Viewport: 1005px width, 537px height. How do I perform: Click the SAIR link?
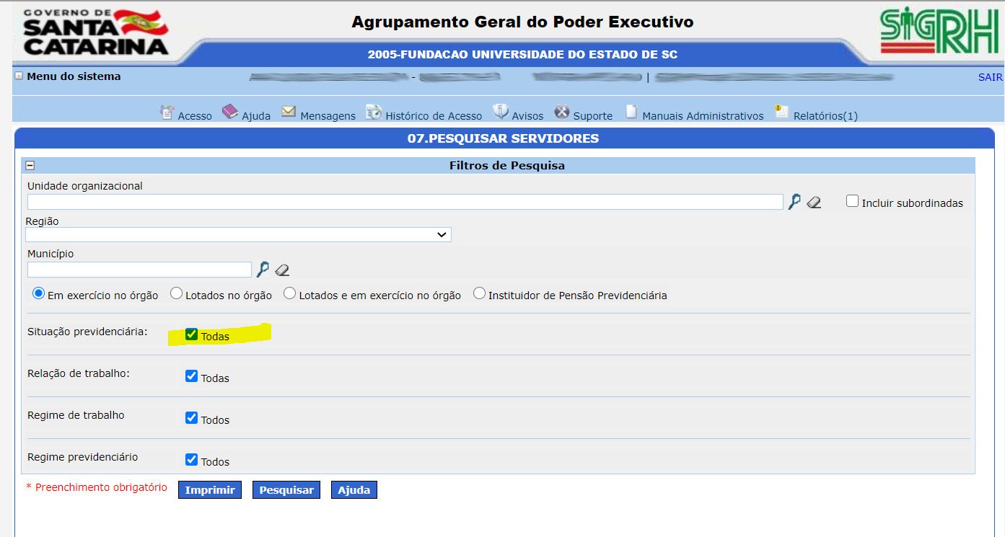point(990,77)
